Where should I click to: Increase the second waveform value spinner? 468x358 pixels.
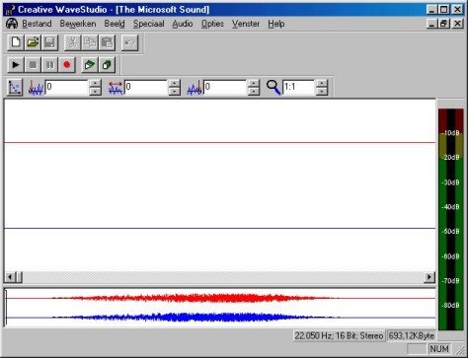point(175,84)
